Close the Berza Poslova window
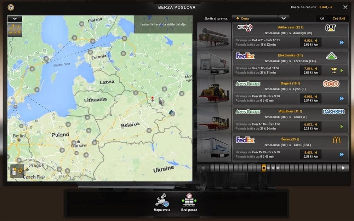The image size is (354, 221). click(x=345, y=7)
